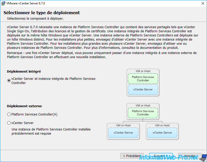
Task: Click right vCenter Server box in external diagram
Action: pos(162,133)
